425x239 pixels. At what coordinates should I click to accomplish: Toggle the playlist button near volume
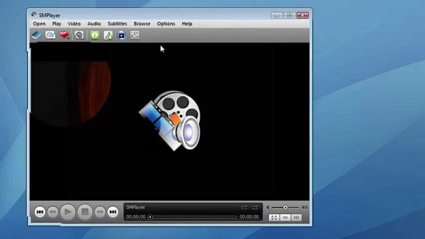(x=285, y=217)
